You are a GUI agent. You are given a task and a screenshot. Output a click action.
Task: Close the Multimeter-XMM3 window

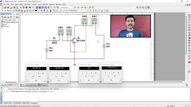tap(120, 64)
